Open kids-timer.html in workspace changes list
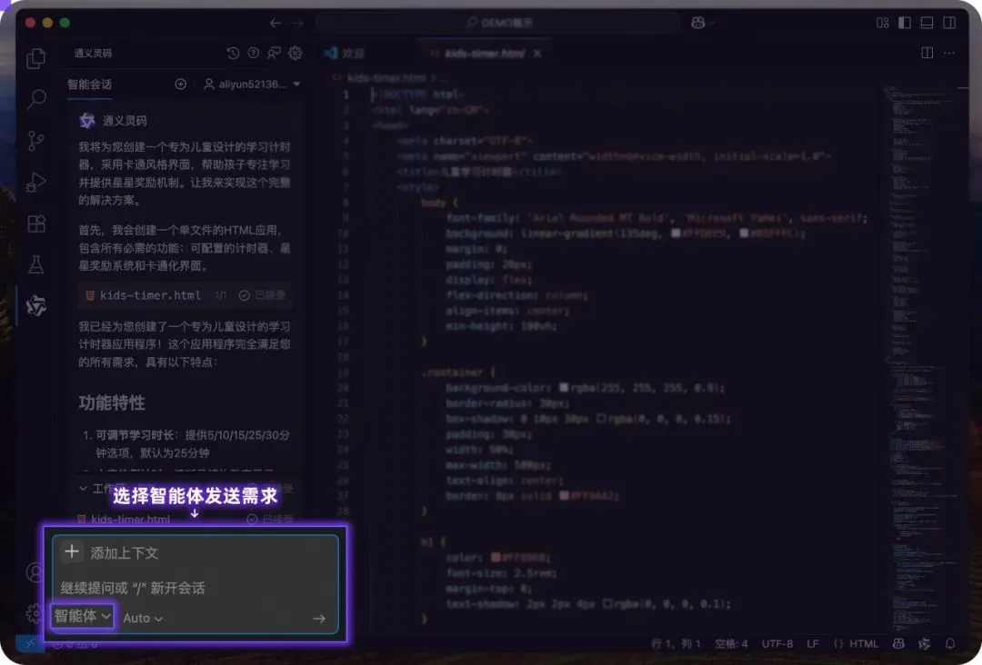Screen dimensions: 982x665 pos(130,520)
